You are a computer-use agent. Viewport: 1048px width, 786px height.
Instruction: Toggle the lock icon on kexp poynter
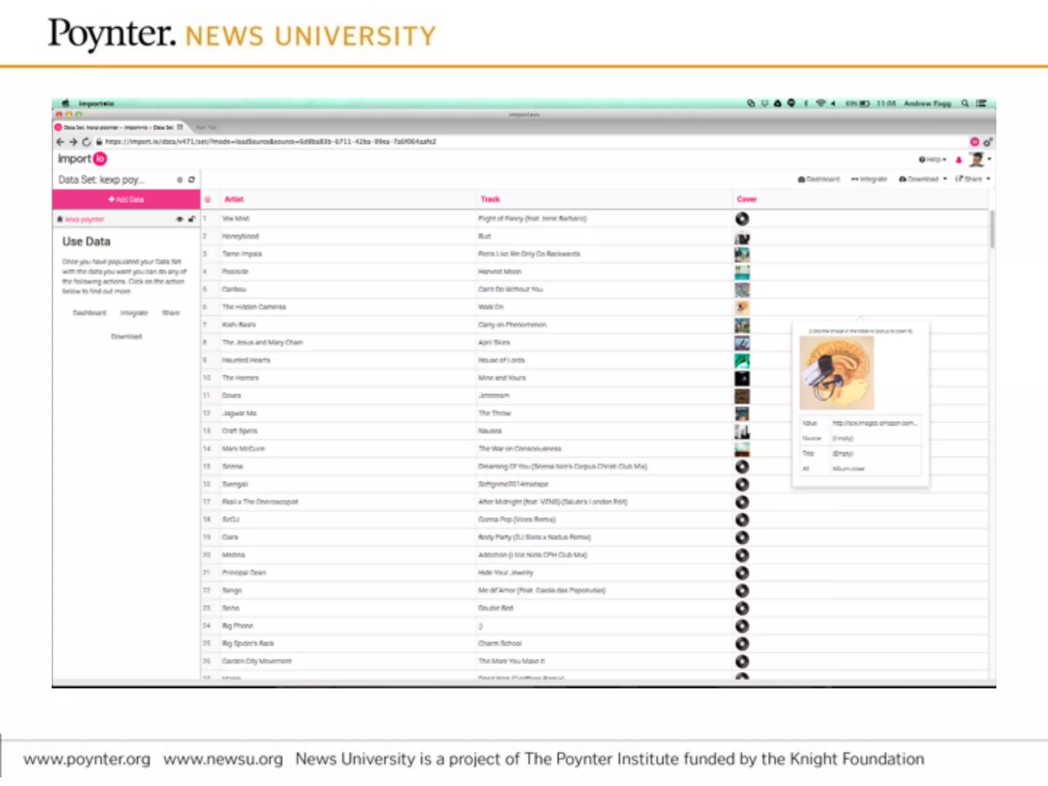(192, 219)
